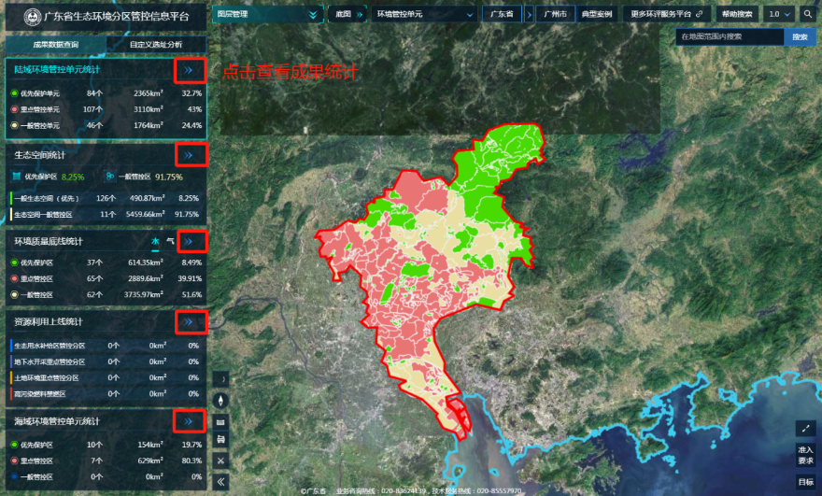The width and height of the screenshot is (822, 496).
Task: Open the 更多环评服务平台 link
Action: [667, 14]
